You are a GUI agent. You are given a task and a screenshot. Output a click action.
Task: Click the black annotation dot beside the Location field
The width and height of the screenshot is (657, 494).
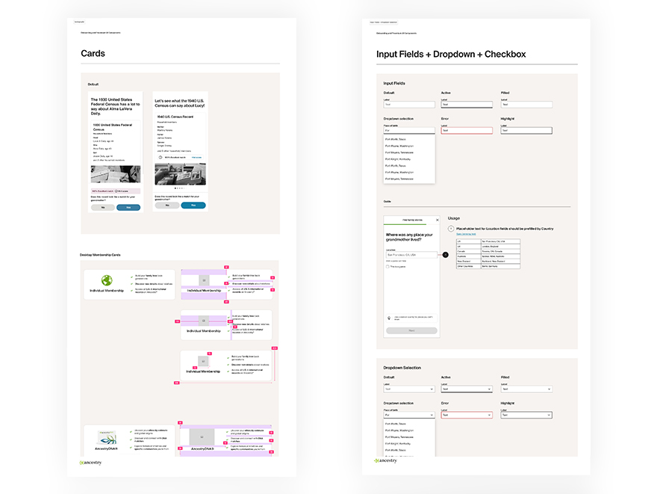[x=445, y=255]
